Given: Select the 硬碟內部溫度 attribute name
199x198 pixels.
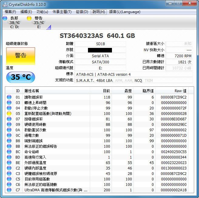Looking at the screenshot, I should (35, 168).
